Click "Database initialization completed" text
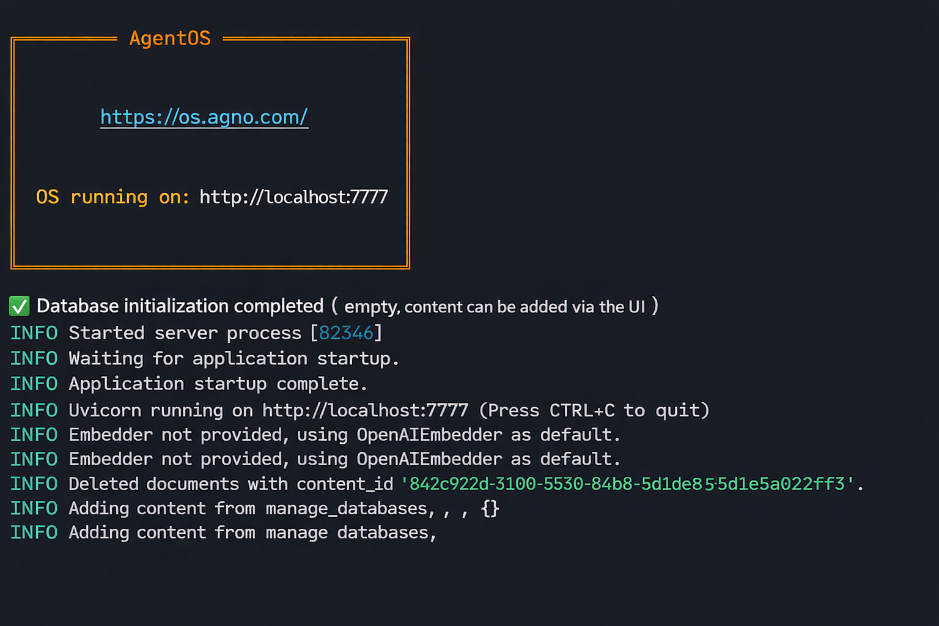Screen dimensions: 939x626 [x=180, y=306]
